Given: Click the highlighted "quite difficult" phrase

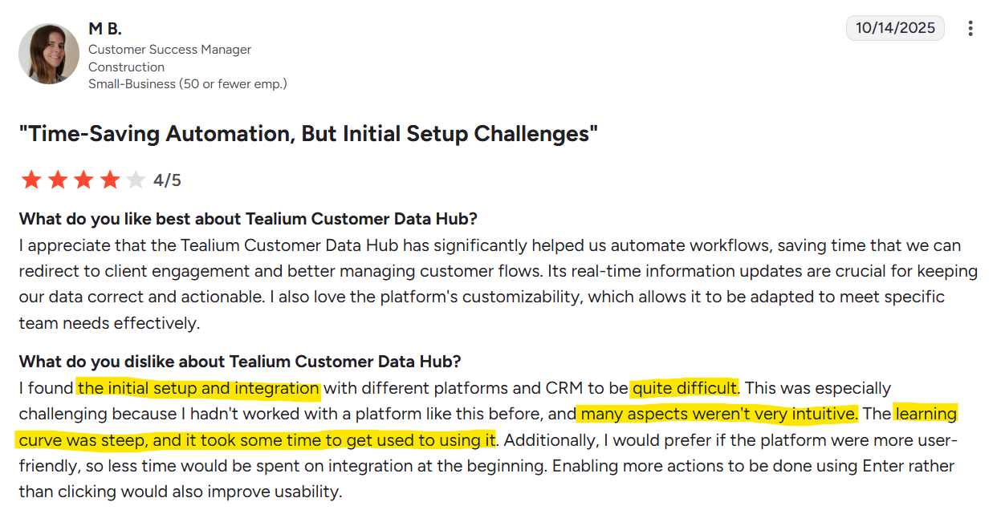Looking at the screenshot, I should click(x=684, y=389).
